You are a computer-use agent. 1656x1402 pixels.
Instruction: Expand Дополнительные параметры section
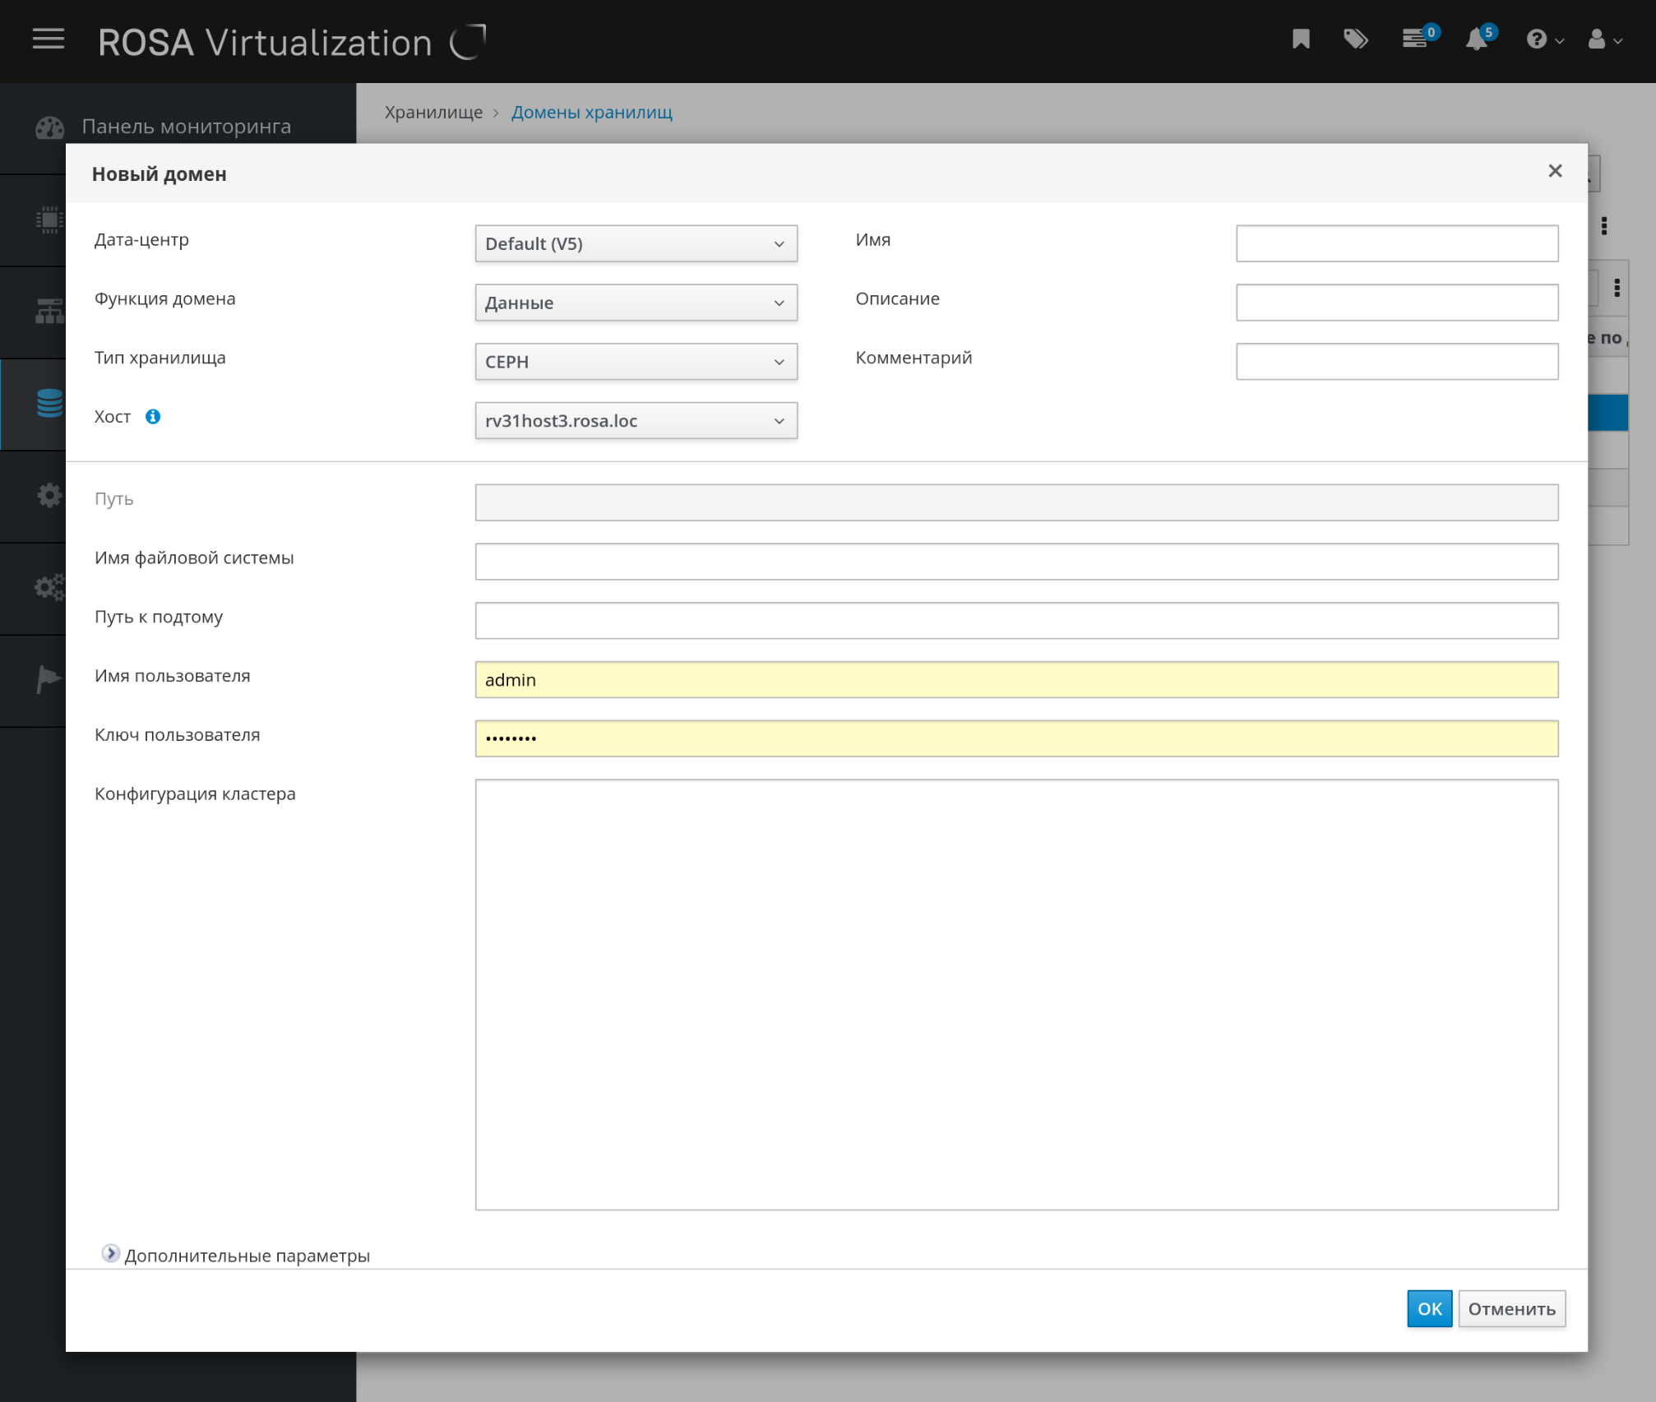click(111, 1254)
